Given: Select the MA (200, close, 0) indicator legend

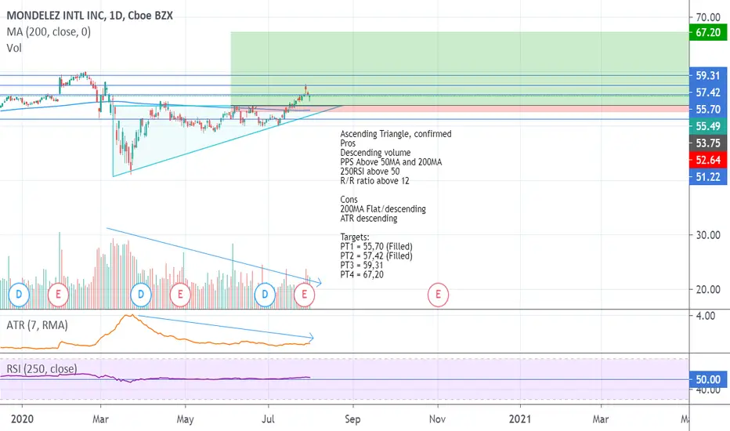Looking at the screenshot, I should coord(49,31).
